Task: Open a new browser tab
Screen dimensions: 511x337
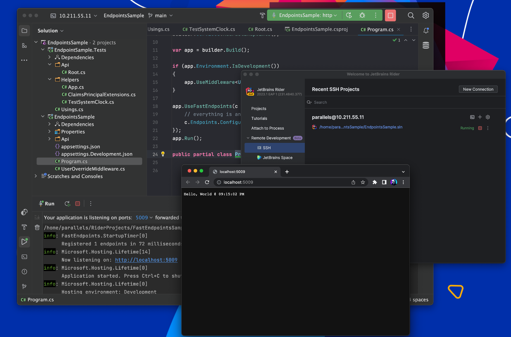Action: pyautogui.click(x=287, y=172)
